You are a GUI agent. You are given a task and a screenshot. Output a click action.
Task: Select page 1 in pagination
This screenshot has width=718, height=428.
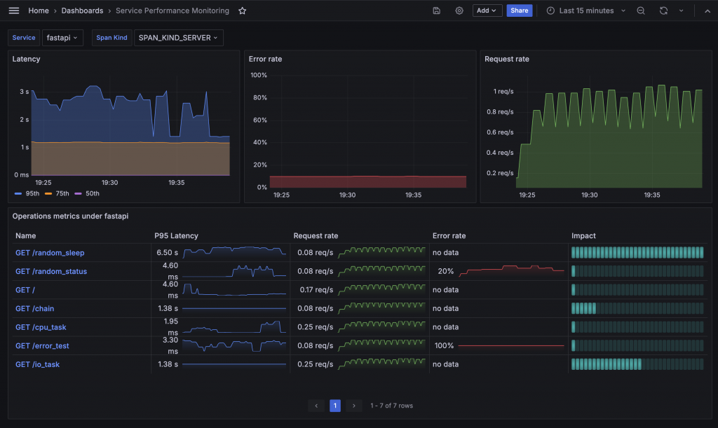click(334, 406)
